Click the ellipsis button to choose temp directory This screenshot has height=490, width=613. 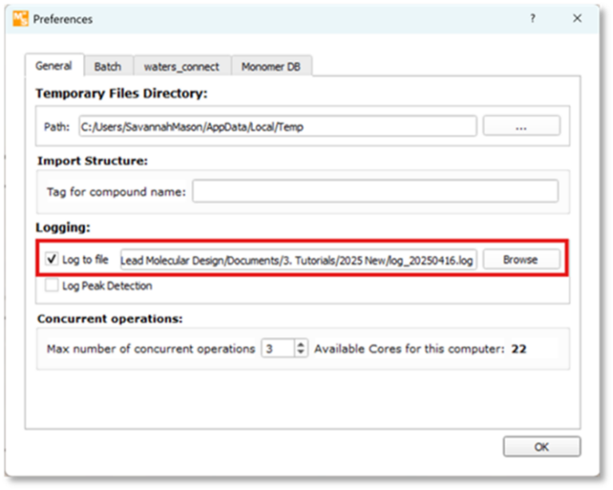(521, 126)
